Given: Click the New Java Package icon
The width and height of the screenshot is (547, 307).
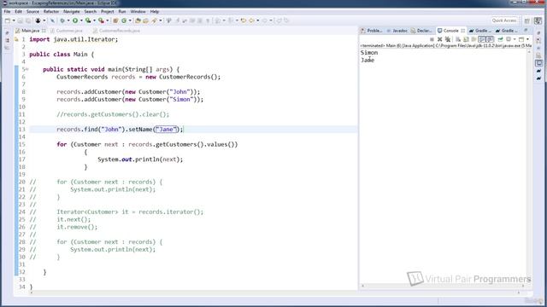Looking at the screenshot, I should click(x=115, y=20).
